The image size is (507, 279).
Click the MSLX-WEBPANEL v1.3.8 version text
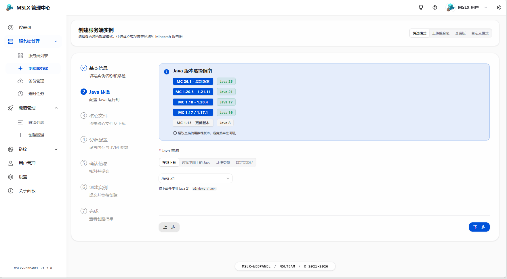click(33, 268)
